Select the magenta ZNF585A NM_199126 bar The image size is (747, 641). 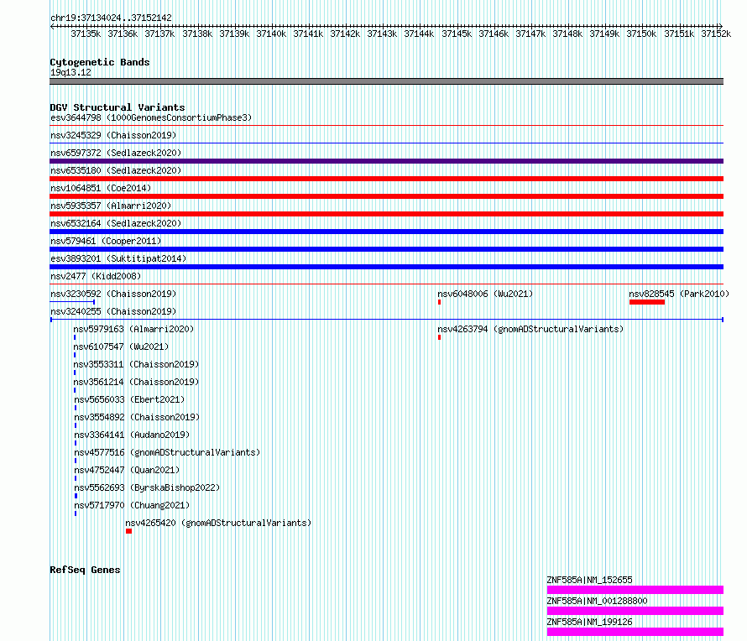(x=635, y=632)
